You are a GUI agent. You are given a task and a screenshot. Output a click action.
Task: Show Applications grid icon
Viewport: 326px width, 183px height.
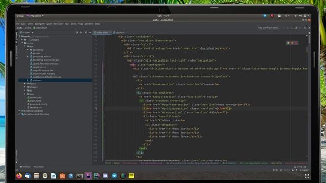[x=307, y=176]
